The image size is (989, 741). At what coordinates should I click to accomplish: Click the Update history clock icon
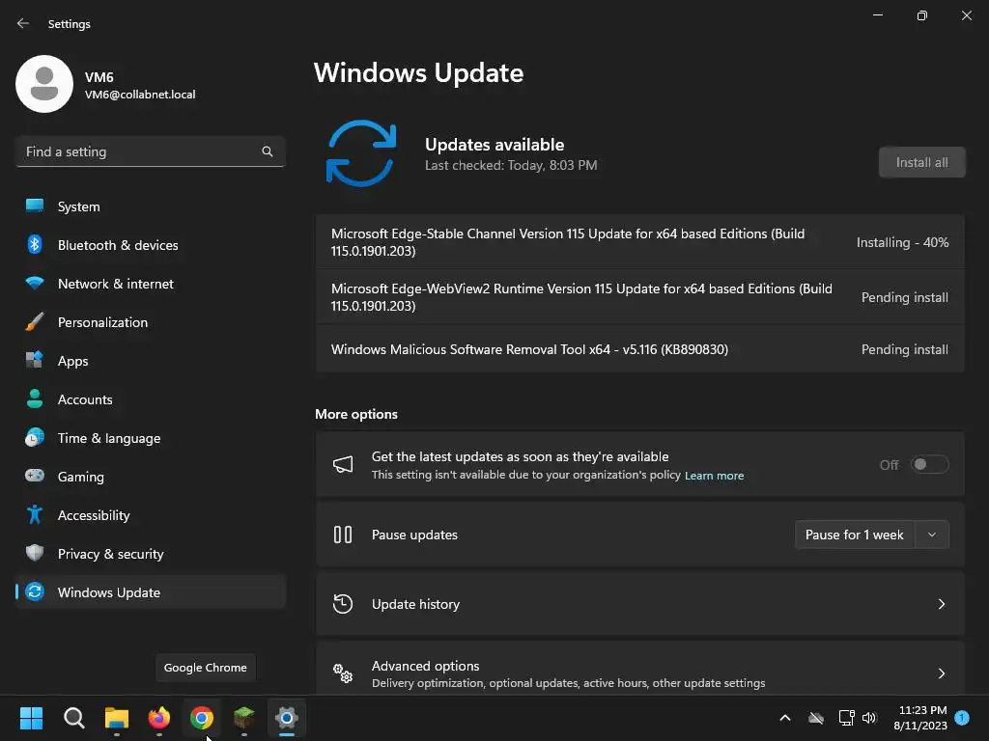coord(343,604)
